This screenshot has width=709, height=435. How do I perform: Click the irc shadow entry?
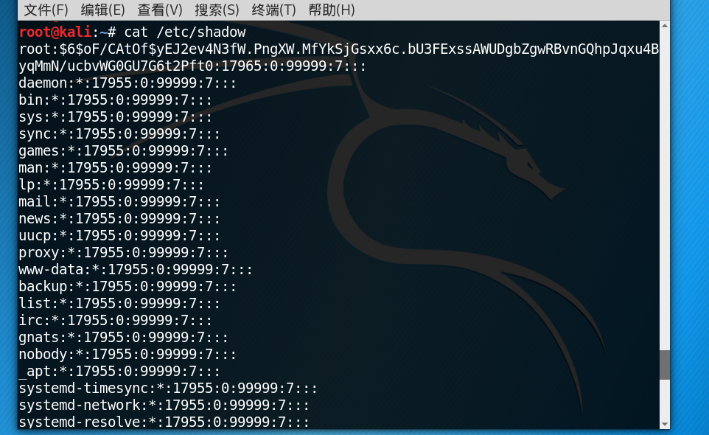click(x=115, y=320)
